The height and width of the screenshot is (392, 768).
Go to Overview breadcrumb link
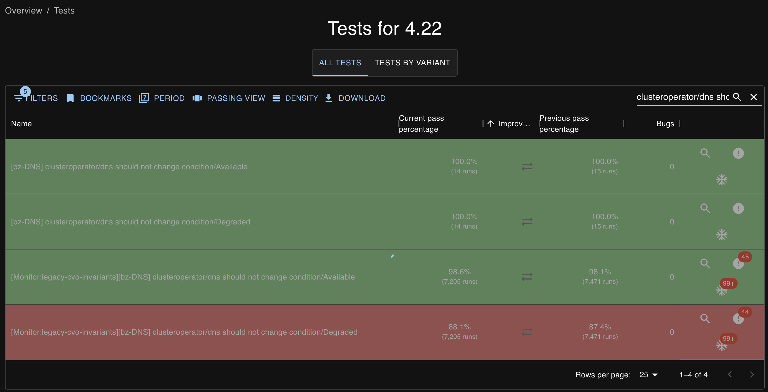(23, 10)
